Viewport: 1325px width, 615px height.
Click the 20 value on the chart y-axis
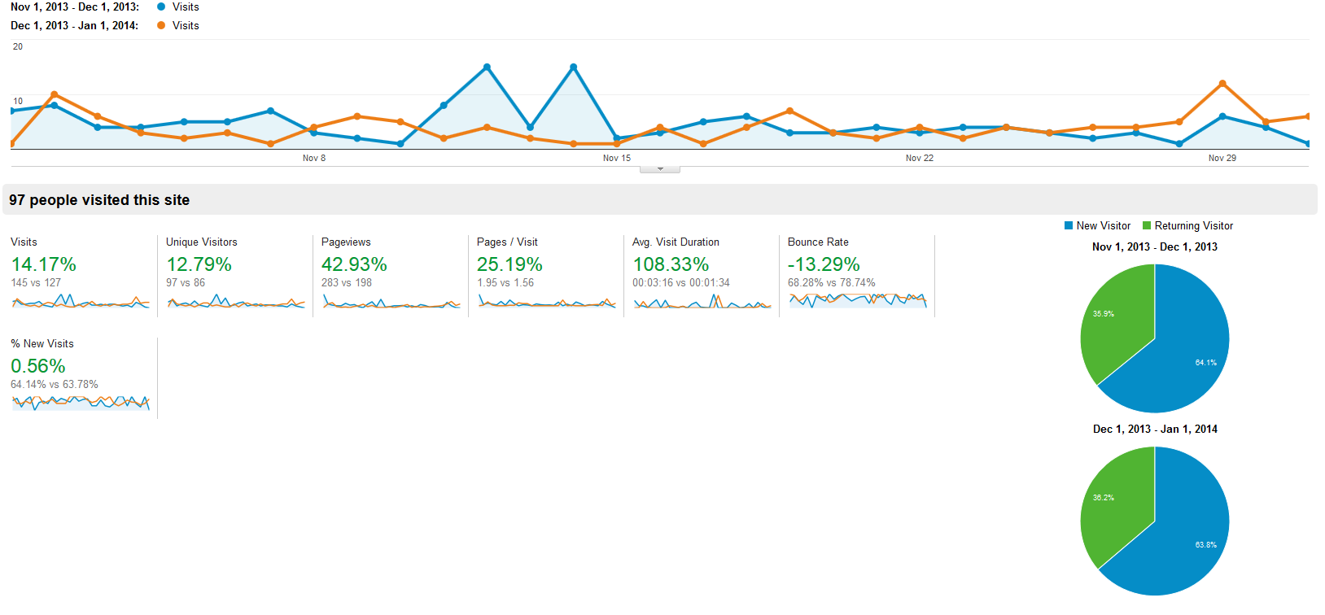pos(18,46)
